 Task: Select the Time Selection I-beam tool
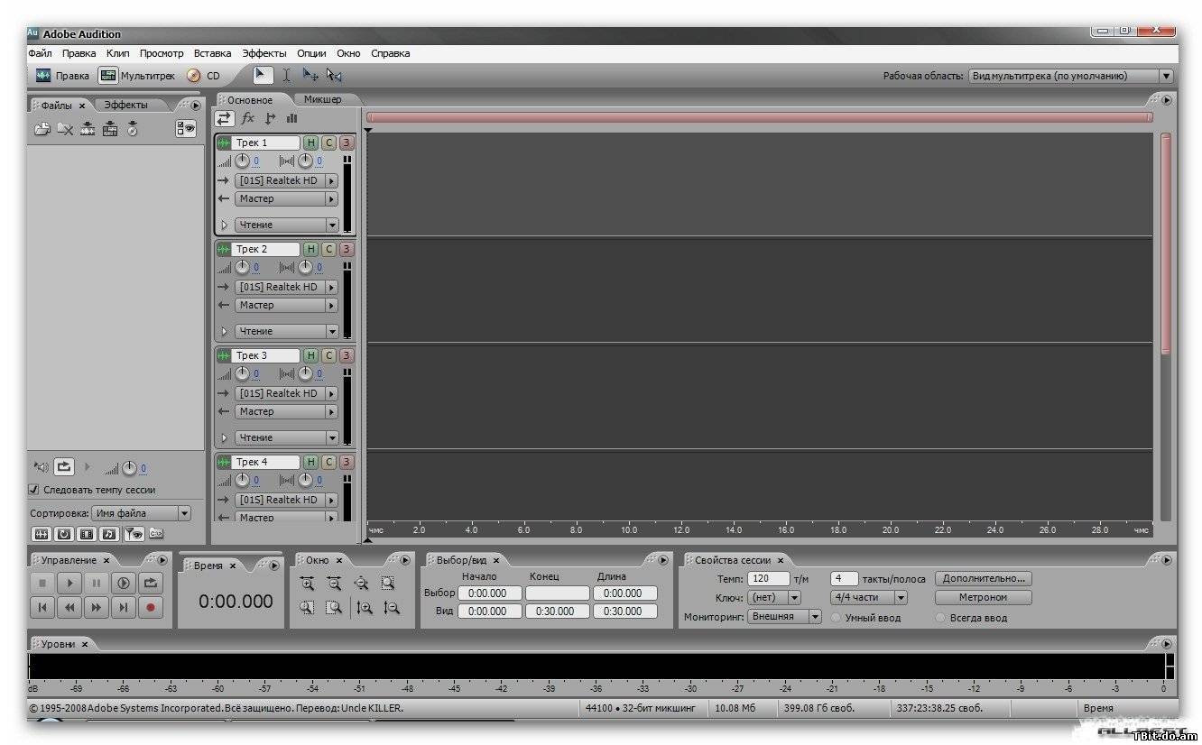pos(286,76)
